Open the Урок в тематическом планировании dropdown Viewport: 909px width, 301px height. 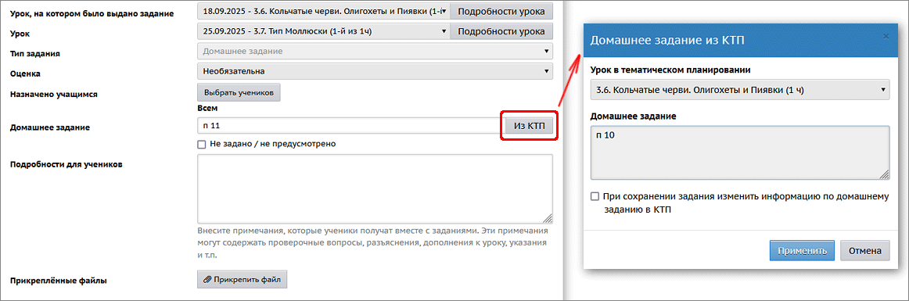point(740,90)
